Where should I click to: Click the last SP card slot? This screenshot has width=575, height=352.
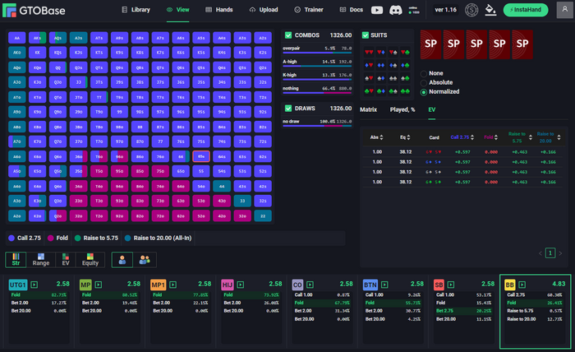pos(522,44)
